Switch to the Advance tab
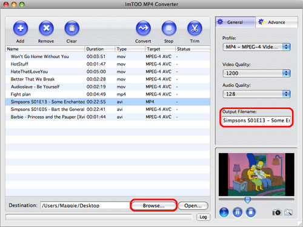The height and width of the screenshot is (227, 303). 277,22
